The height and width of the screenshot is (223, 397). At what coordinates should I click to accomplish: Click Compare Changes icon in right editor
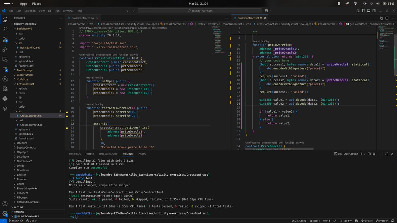coord(381,18)
